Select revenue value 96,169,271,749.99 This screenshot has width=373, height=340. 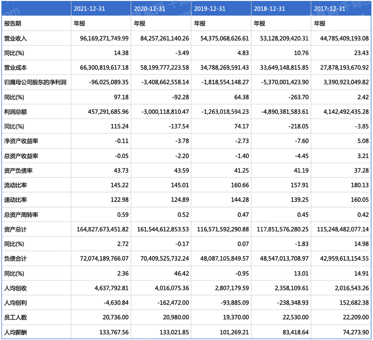(104, 38)
